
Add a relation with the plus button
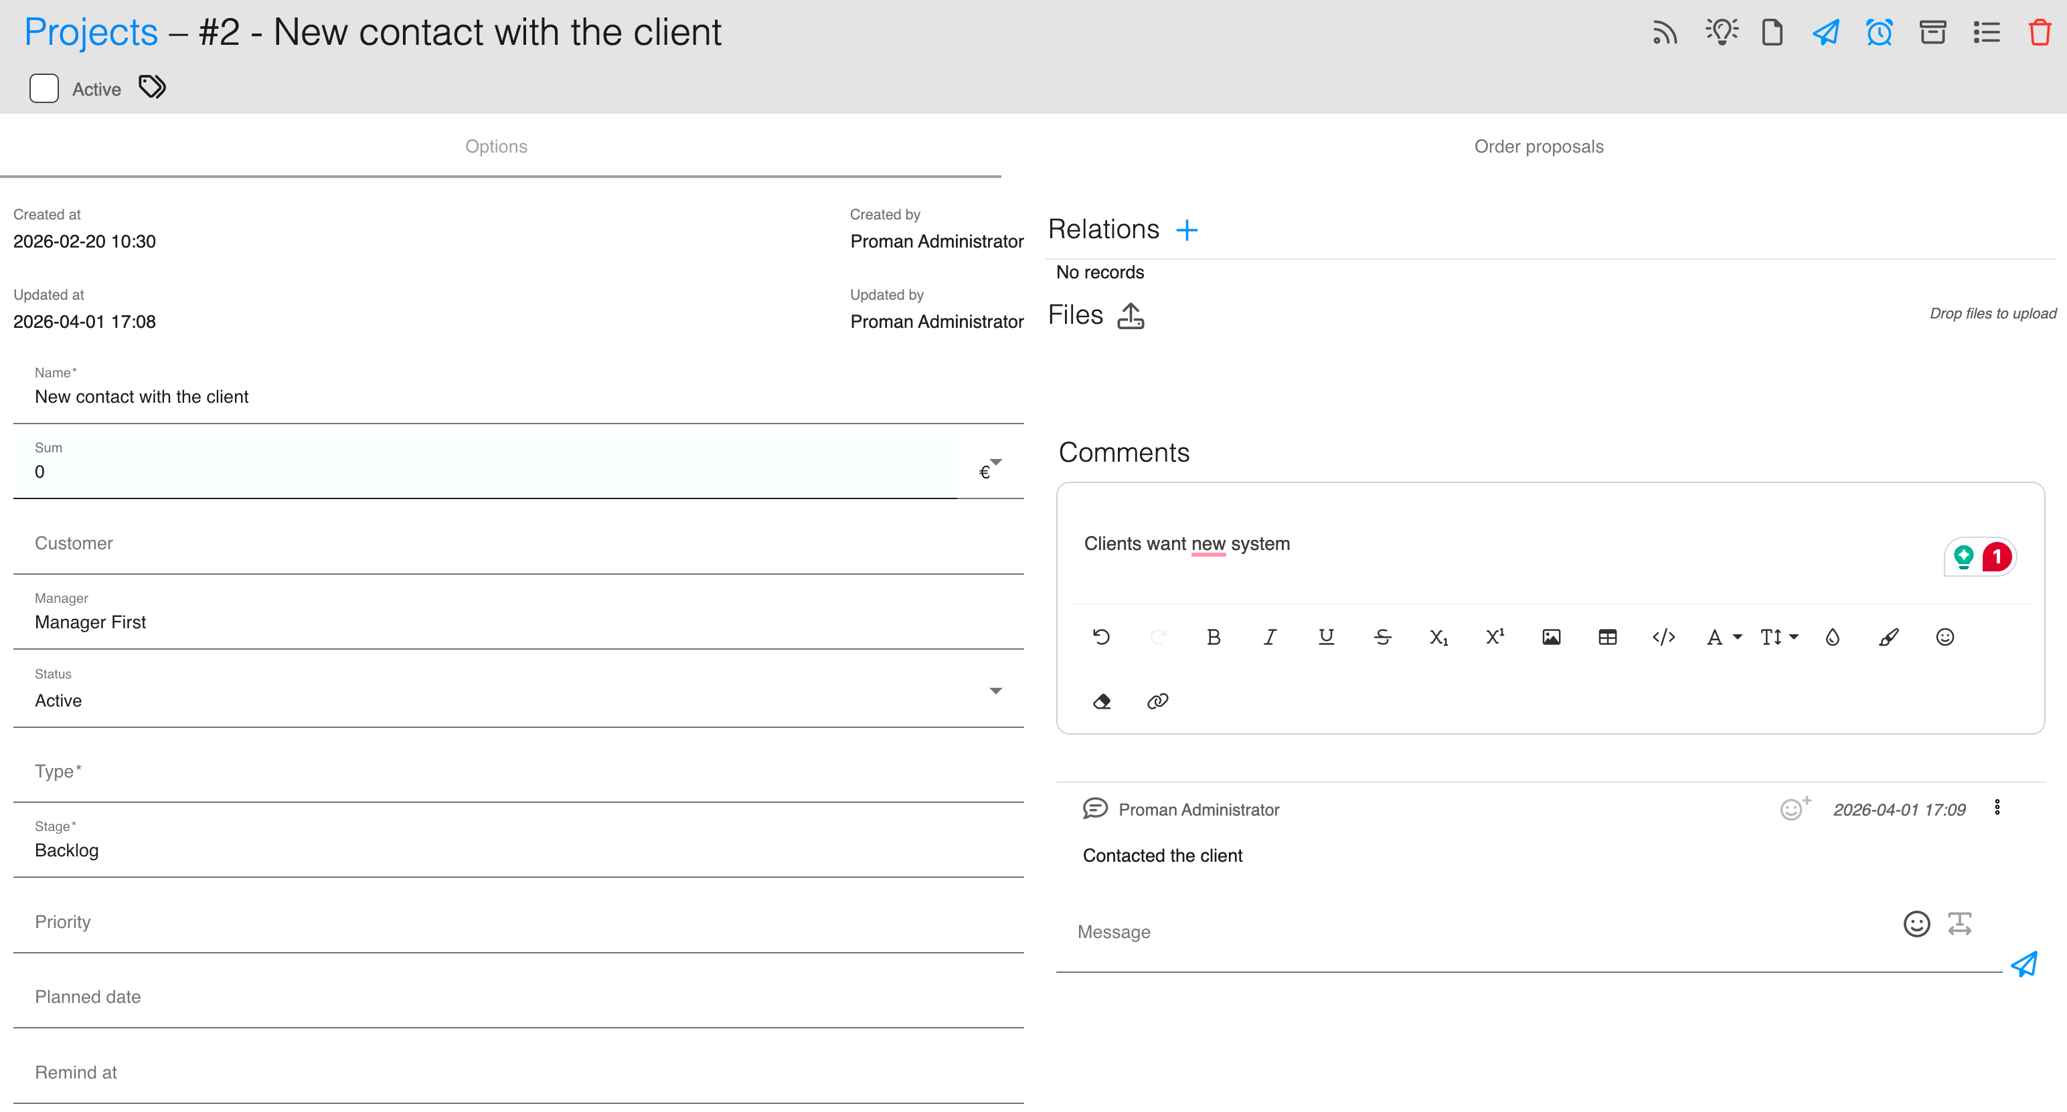pyautogui.click(x=1187, y=230)
